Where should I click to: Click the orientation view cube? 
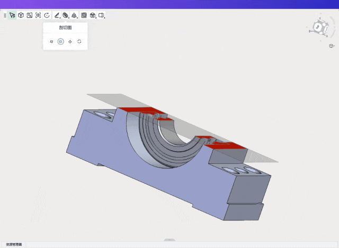tap(319, 27)
